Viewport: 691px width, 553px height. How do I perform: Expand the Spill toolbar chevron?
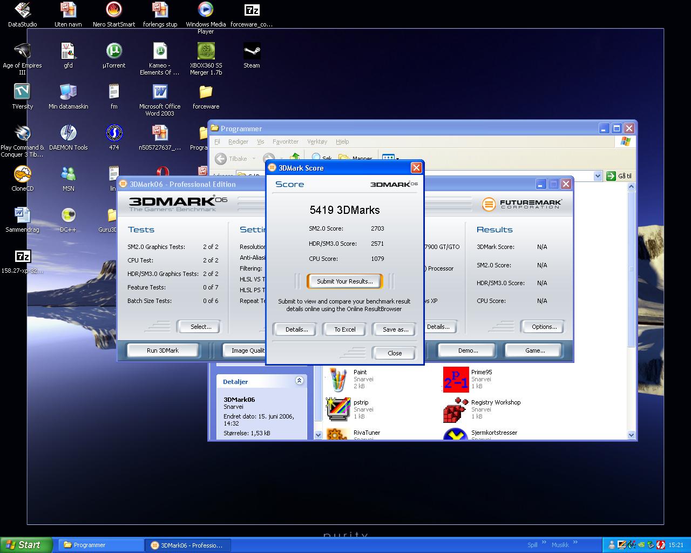click(544, 543)
